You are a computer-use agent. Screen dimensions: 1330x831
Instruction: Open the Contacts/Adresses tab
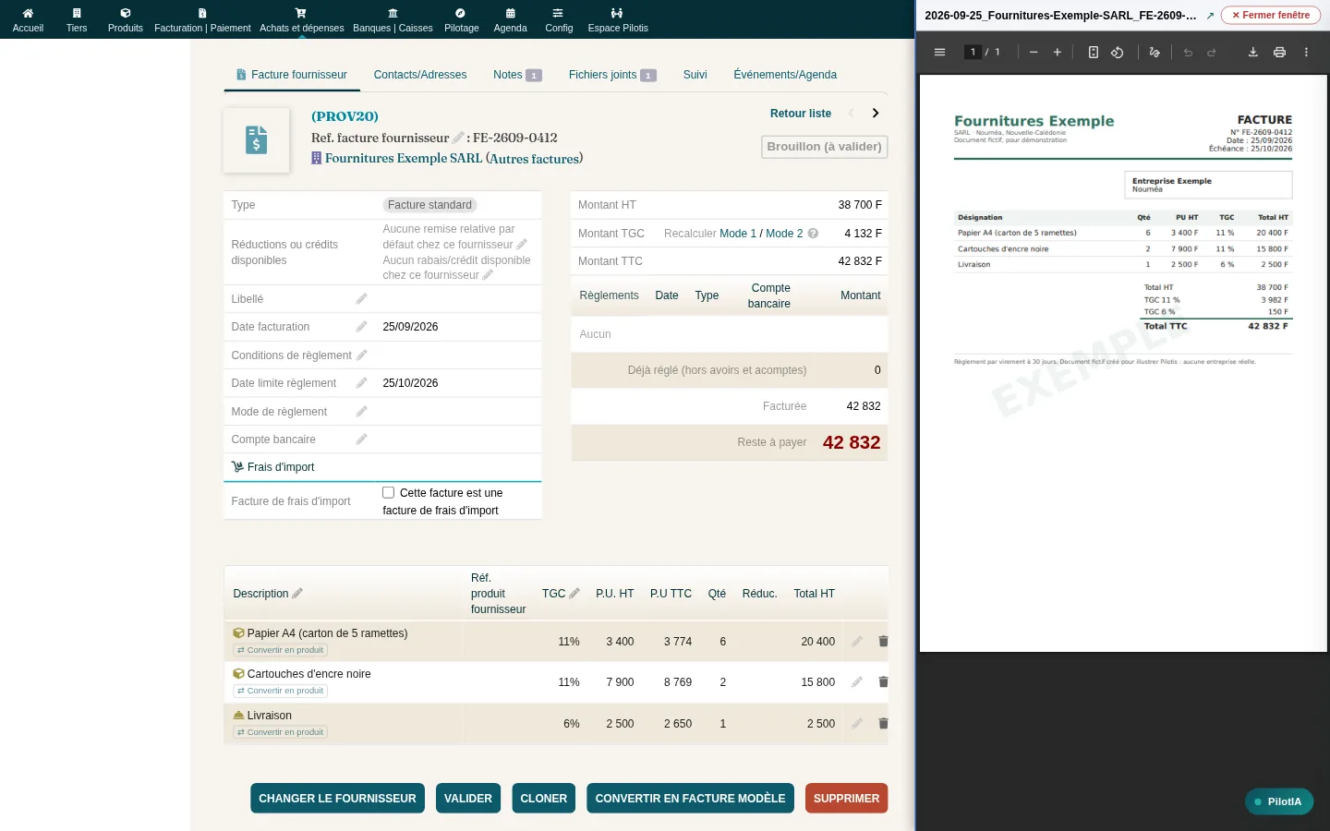tap(420, 75)
